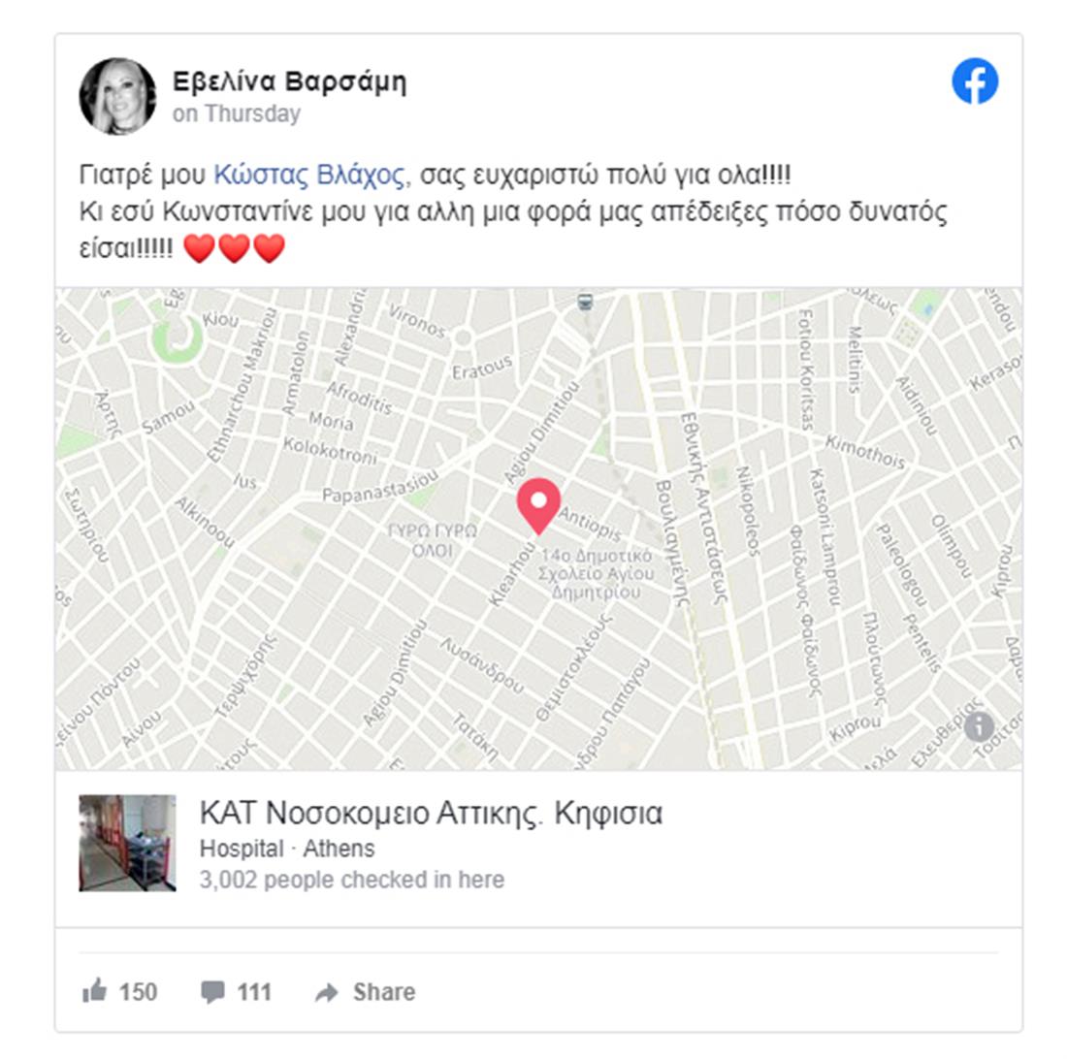Click 14ο Δημοτικό Σχολείο map label
Viewport: 1067px width, 1059px height.
point(597,573)
